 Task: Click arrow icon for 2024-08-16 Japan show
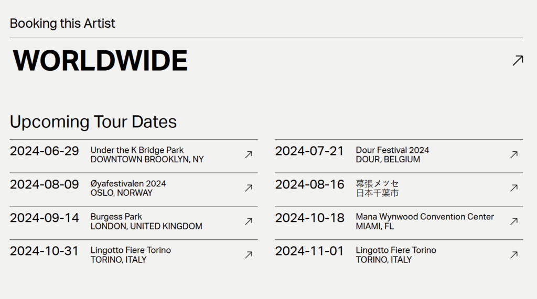514,188
